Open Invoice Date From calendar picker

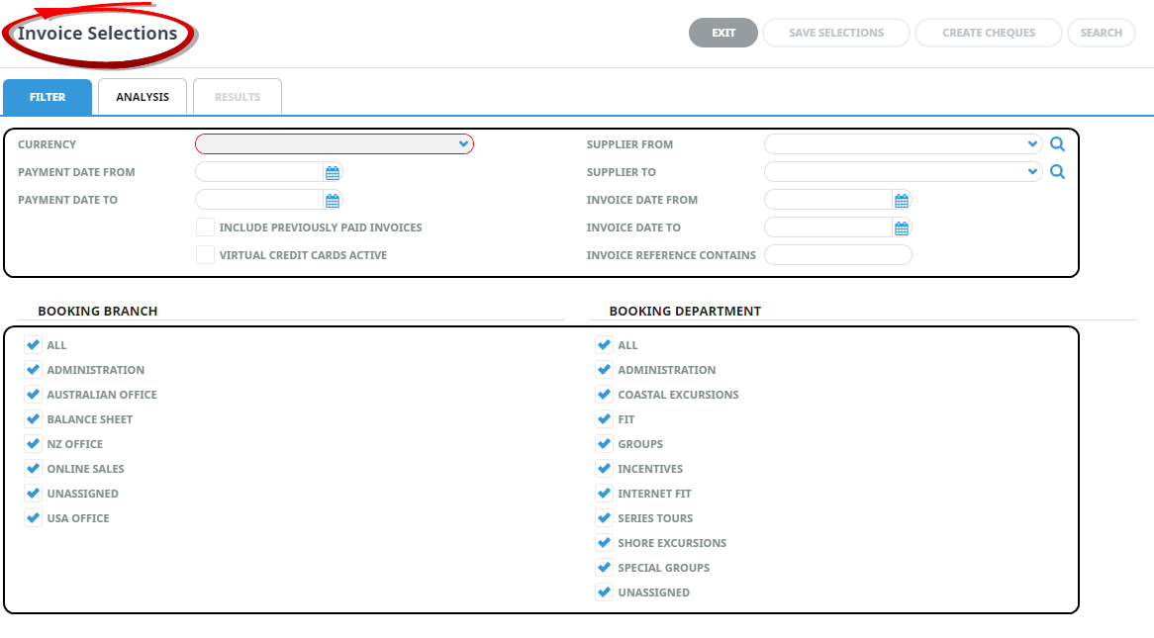(902, 201)
